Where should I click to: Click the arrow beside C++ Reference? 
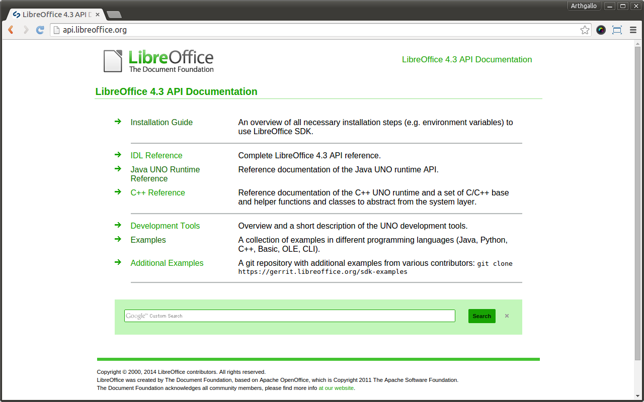click(x=118, y=191)
